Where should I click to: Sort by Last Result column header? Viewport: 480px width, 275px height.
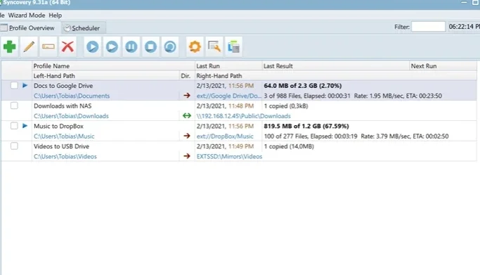point(336,66)
